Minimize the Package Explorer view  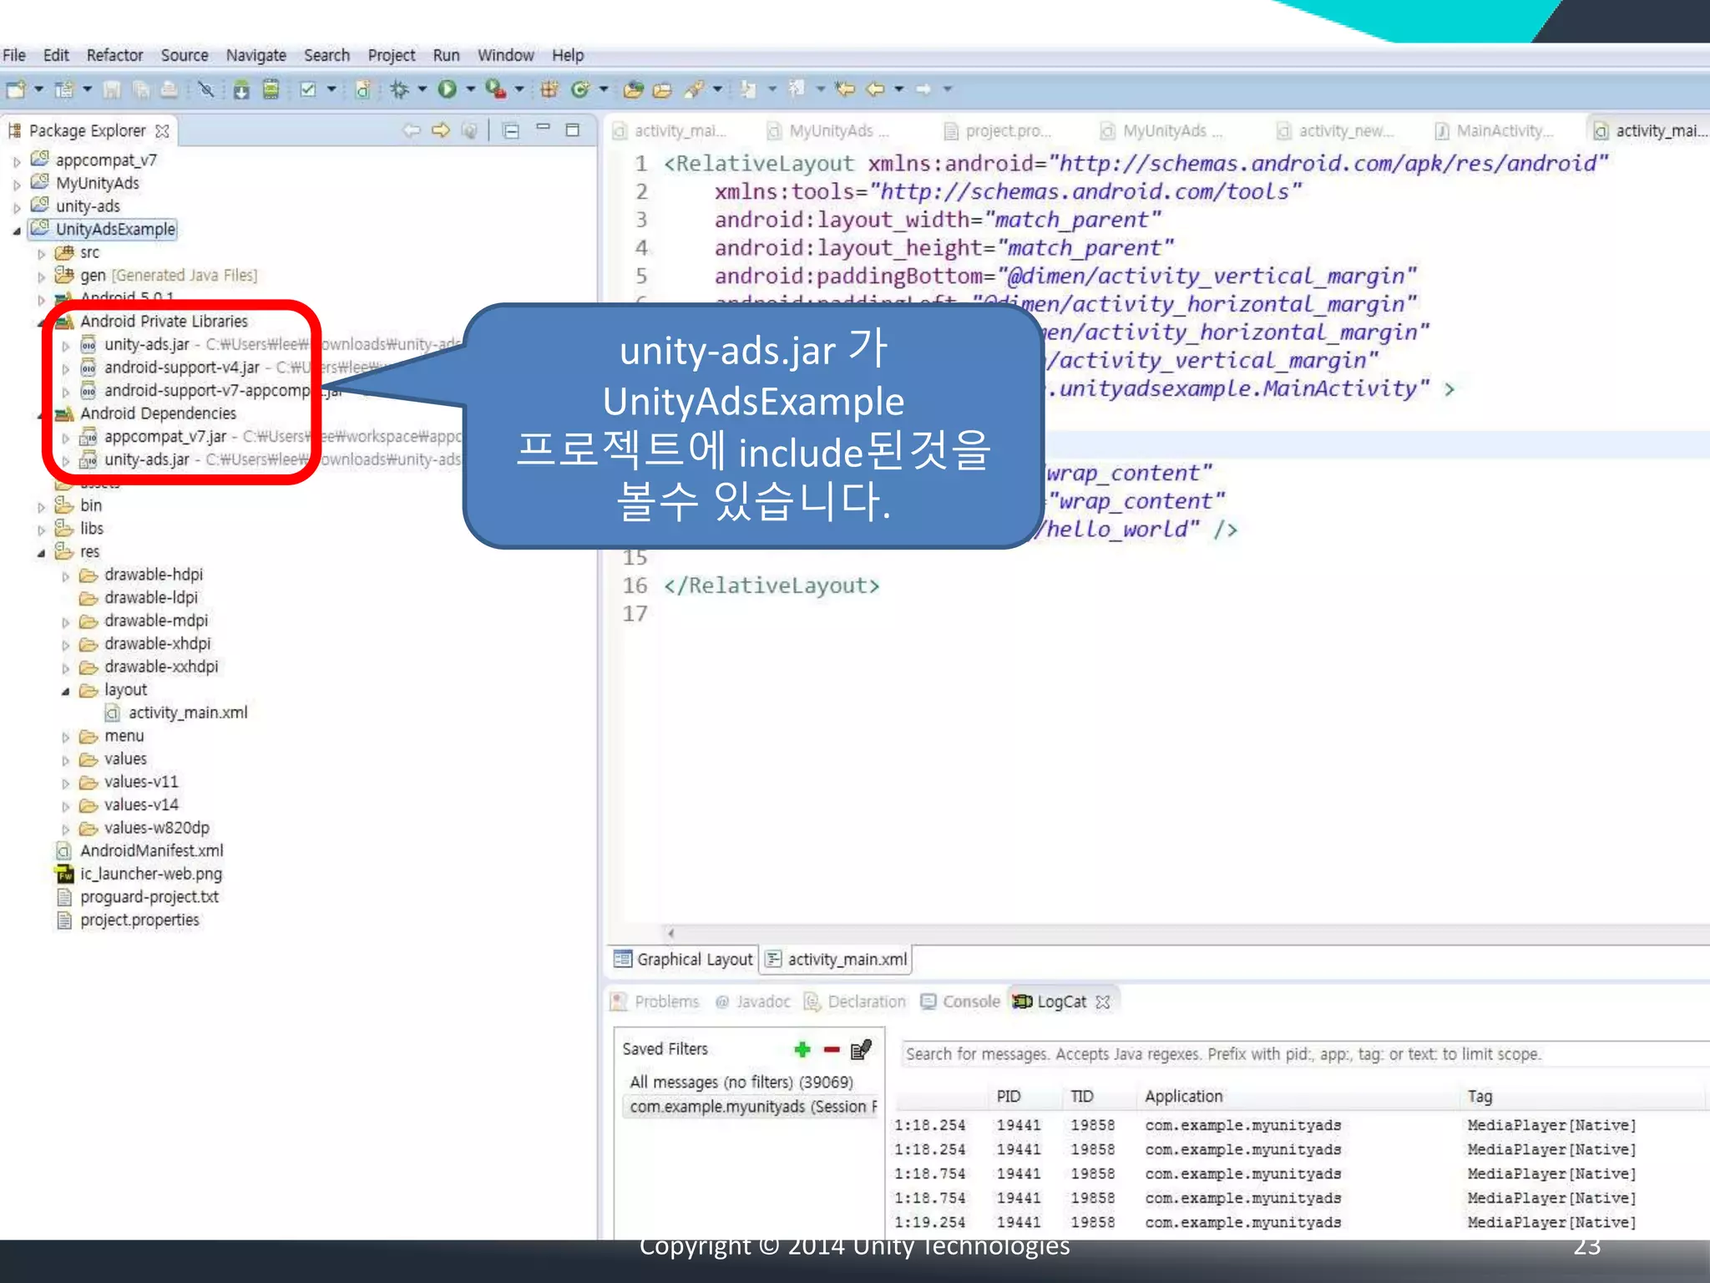pos(543,128)
